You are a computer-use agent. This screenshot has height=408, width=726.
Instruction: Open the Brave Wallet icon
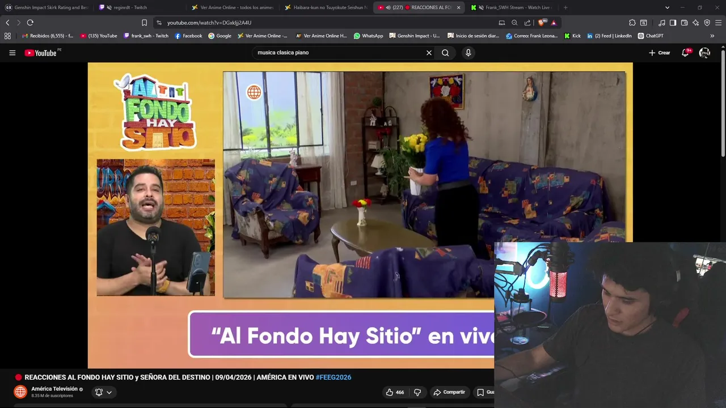click(685, 23)
